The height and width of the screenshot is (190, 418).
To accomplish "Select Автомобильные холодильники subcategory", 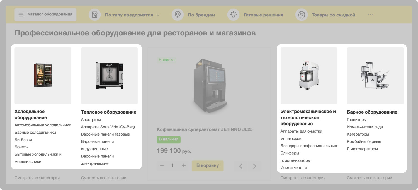I will (43, 125).
